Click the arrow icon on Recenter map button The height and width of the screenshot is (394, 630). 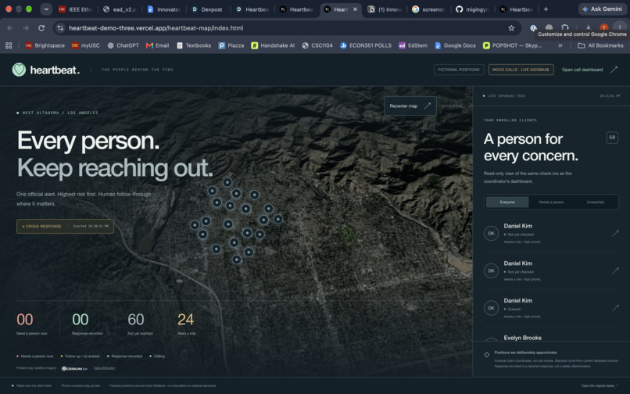[427, 106]
